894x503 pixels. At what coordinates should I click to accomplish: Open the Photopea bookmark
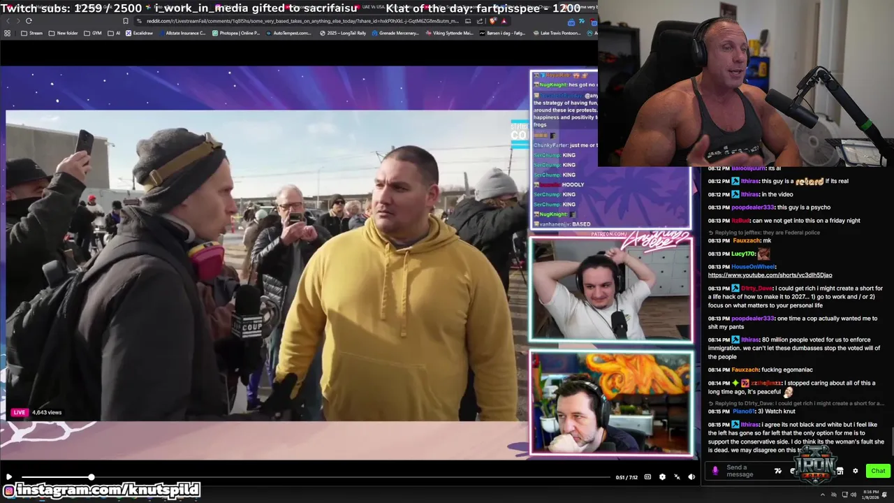click(235, 33)
